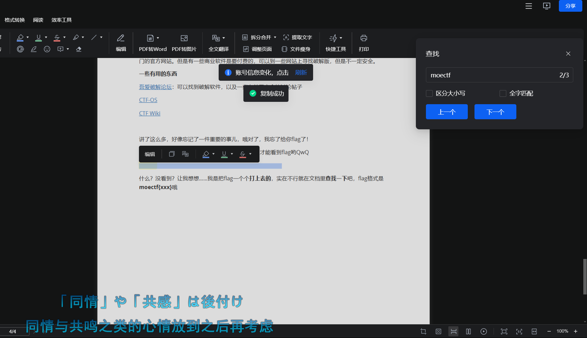The height and width of the screenshot is (338, 587).
Task: Open the CTF Wiki hyperlink
Action: point(149,113)
